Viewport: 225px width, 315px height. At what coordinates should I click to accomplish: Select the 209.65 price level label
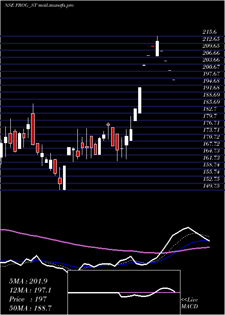[x=211, y=46]
